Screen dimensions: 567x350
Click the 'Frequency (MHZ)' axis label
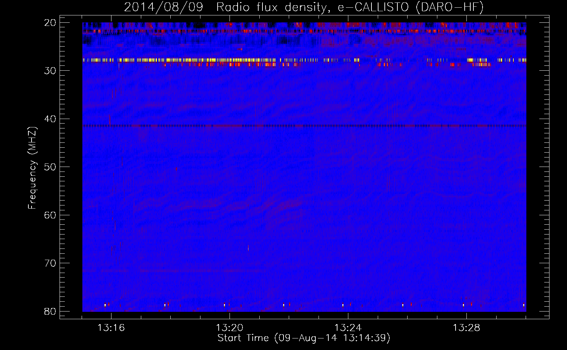tap(32, 168)
